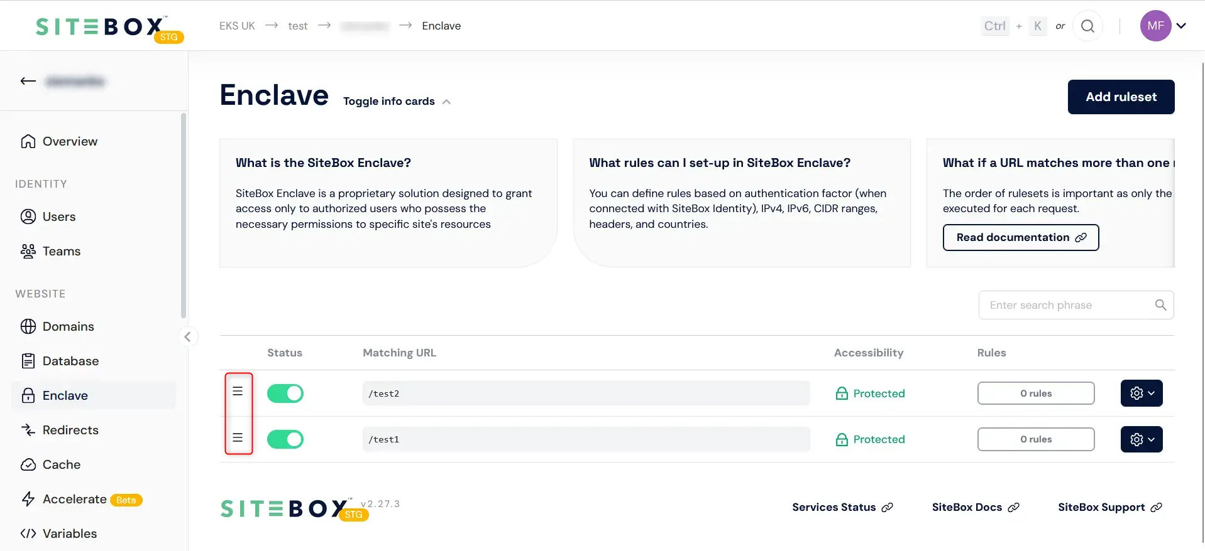This screenshot has width=1205, height=551.
Task: Click the EKS UK breadcrumb
Action: (237, 26)
